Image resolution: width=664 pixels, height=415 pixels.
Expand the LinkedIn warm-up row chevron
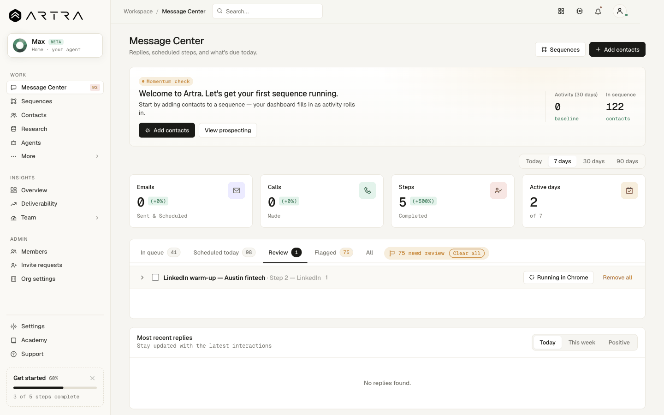pyautogui.click(x=142, y=278)
